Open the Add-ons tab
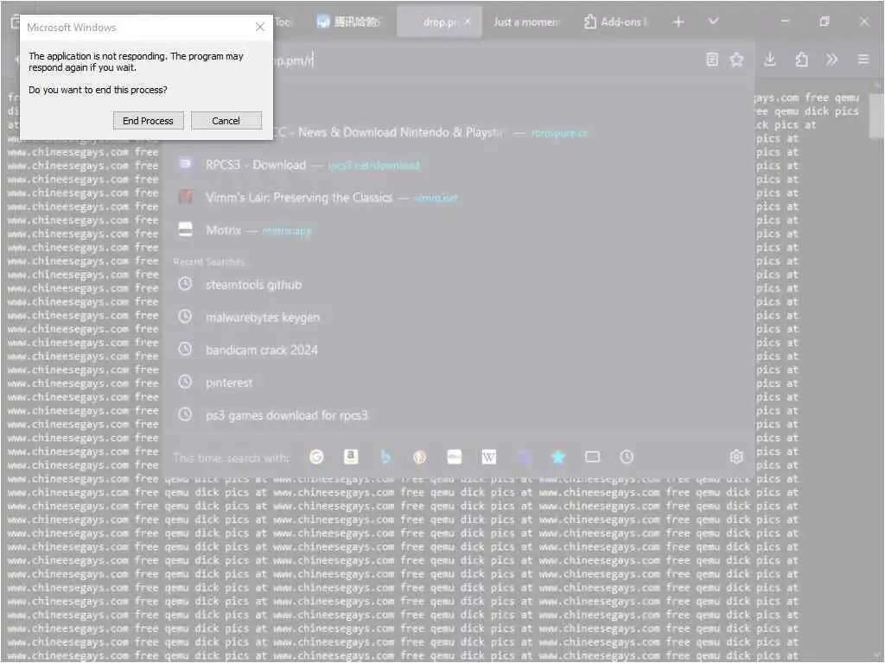885x663 pixels. pyautogui.click(x=616, y=22)
